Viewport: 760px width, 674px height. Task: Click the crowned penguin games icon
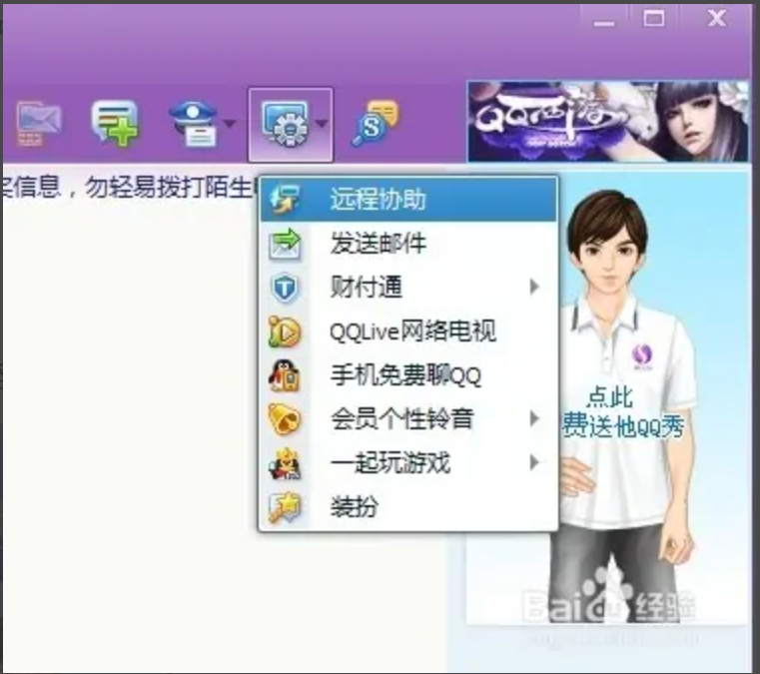285,463
